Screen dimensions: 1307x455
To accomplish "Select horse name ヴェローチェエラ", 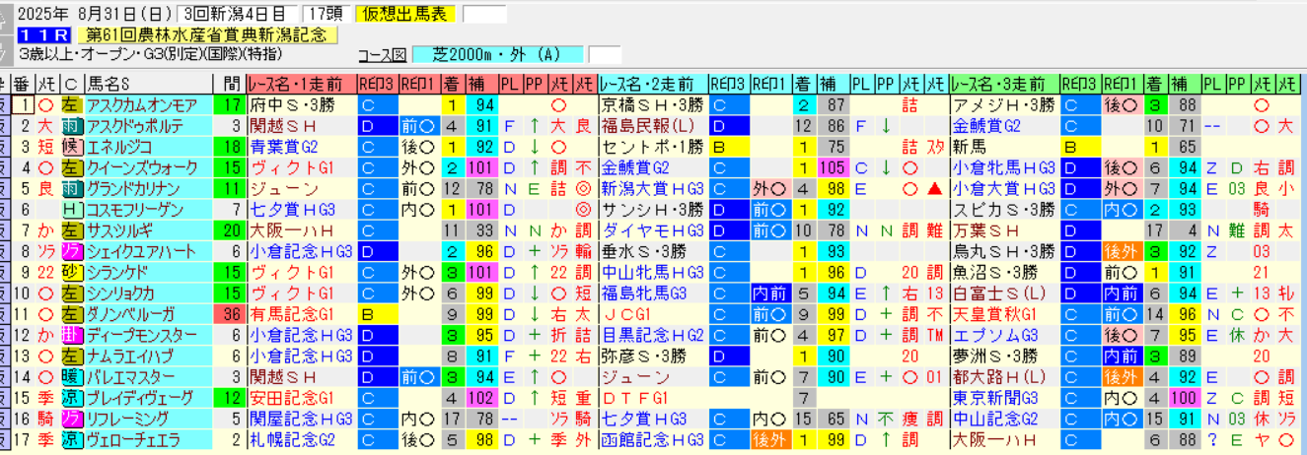I will [150, 439].
